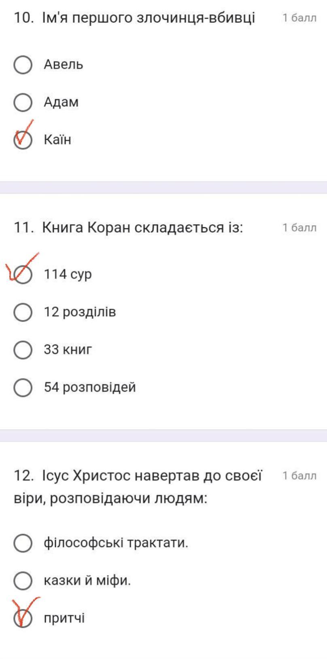Select the 33 книг radio button

click(23, 350)
